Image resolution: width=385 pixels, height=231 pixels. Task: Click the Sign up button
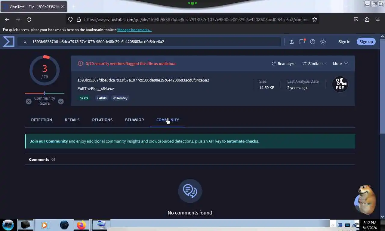pyautogui.click(x=366, y=42)
